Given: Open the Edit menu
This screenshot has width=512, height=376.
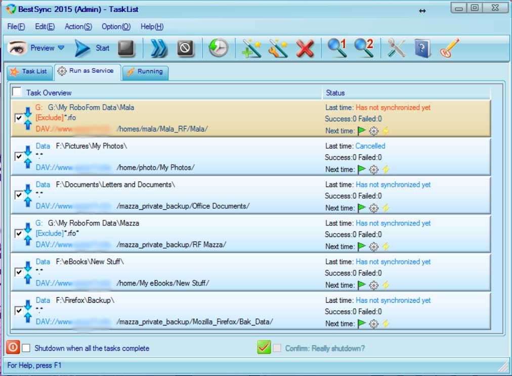Looking at the screenshot, I should pyautogui.click(x=45, y=27).
